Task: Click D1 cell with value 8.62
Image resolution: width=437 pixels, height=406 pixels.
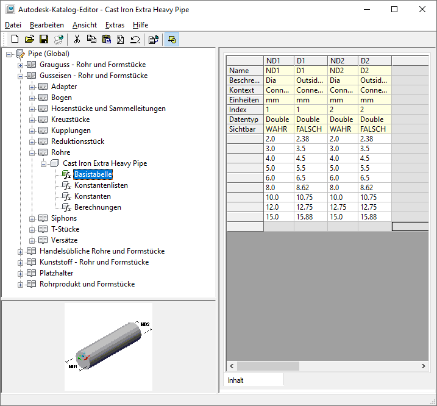Action: tap(311, 188)
